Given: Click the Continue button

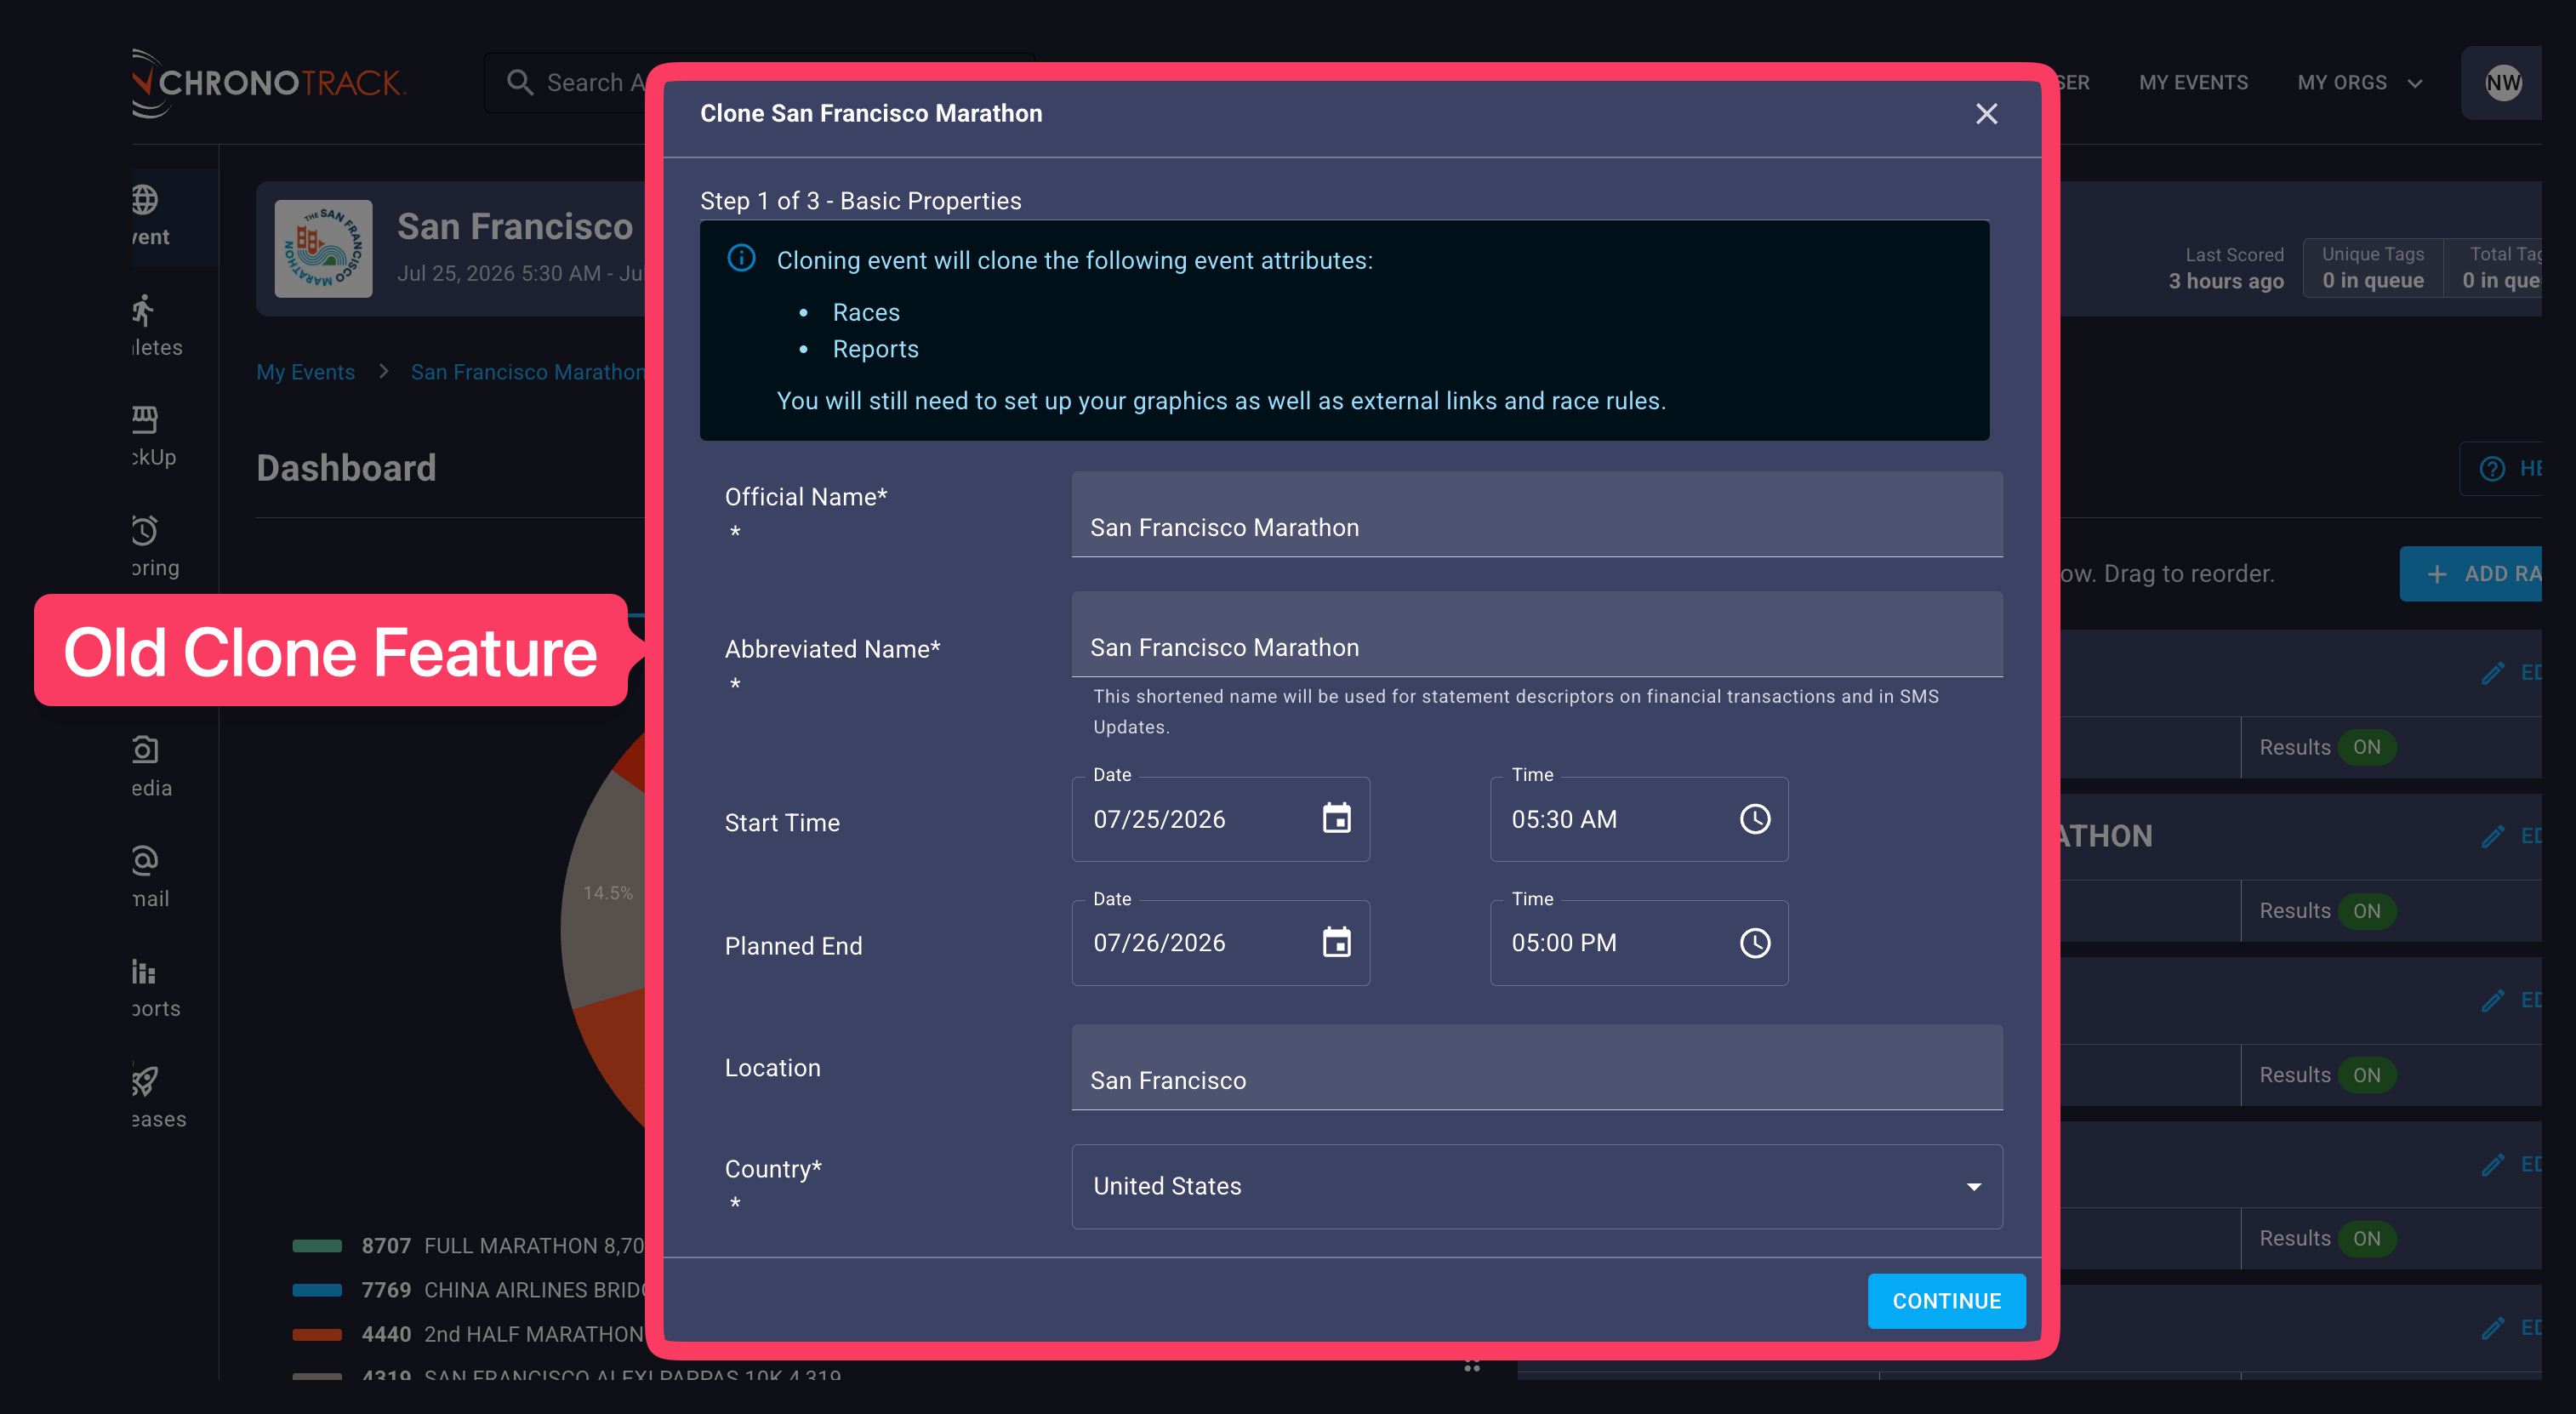Looking at the screenshot, I should pyautogui.click(x=1946, y=1301).
